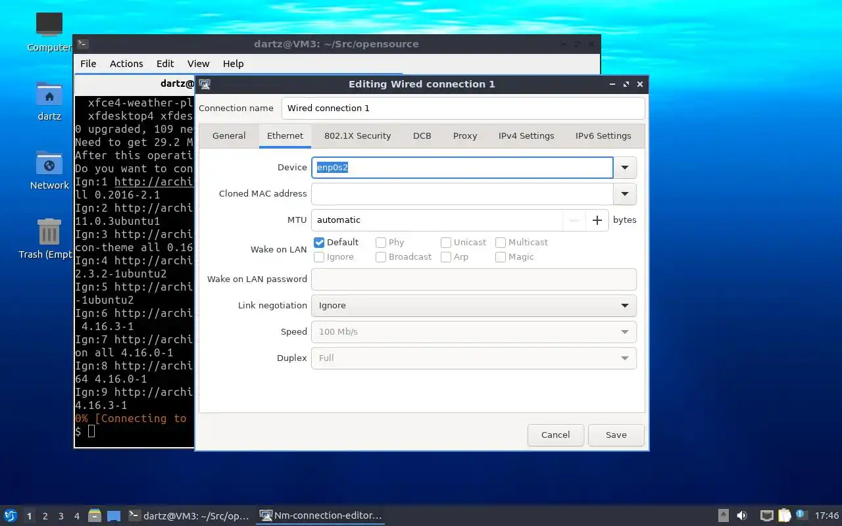Switch to the Proxy tab
Image resolution: width=842 pixels, height=526 pixels.
click(465, 136)
